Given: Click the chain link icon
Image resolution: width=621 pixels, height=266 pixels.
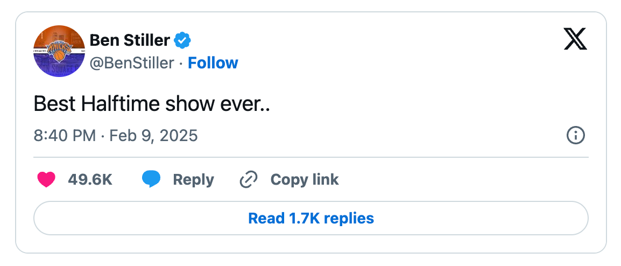Looking at the screenshot, I should [x=249, y=179].
